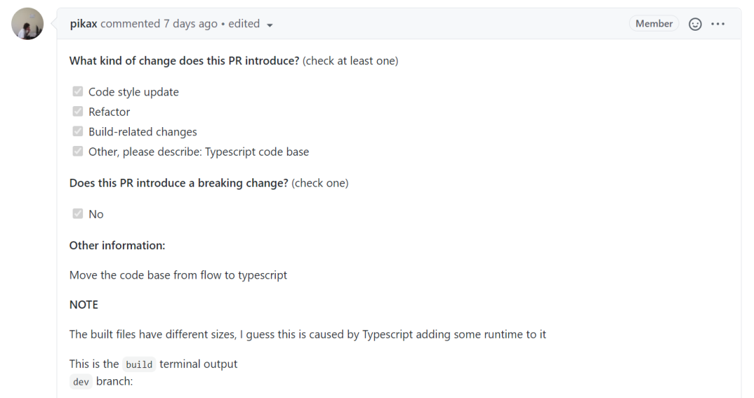This screenshot has height=398, width=754.
Task: Click the 'What kind of change' heading
Action: pyautogui.click(x=184, y=61)
